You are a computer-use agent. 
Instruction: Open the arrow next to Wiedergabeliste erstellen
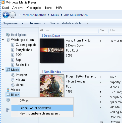click(x=88, y=23)
